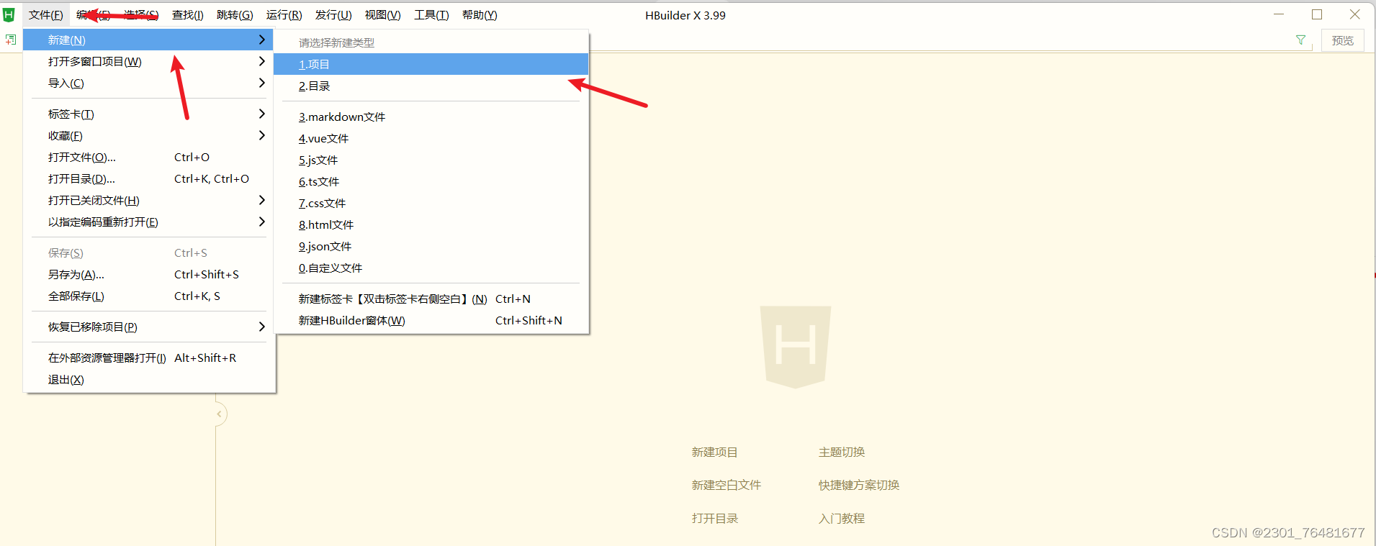Viewport: 1376px width, 546px height.
Task: Collapse the left sidebar with the chevron handle
Action: coord(220,414)
